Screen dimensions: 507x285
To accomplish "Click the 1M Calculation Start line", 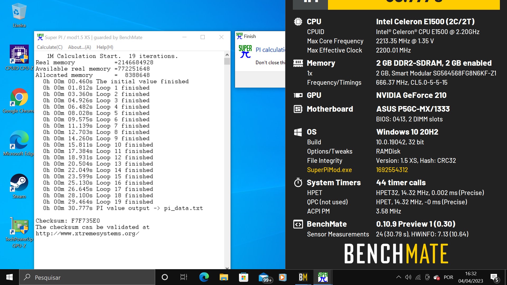I will click(x=112, y=56).
